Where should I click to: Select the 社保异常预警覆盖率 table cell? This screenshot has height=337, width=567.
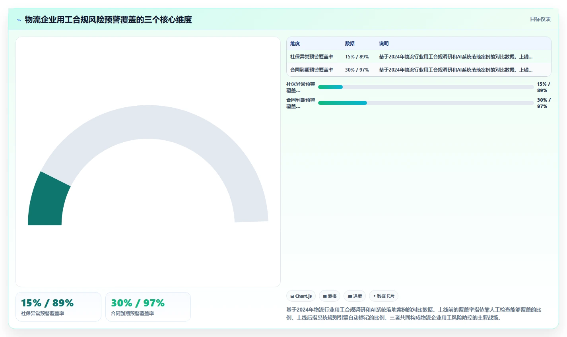312,57
